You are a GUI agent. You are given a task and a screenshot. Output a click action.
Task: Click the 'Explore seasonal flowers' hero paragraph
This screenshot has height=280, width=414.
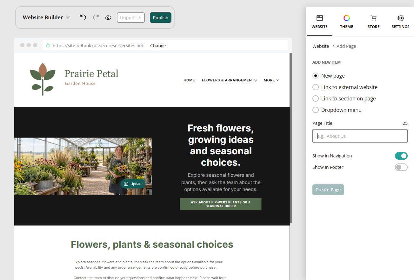[221, 182]
